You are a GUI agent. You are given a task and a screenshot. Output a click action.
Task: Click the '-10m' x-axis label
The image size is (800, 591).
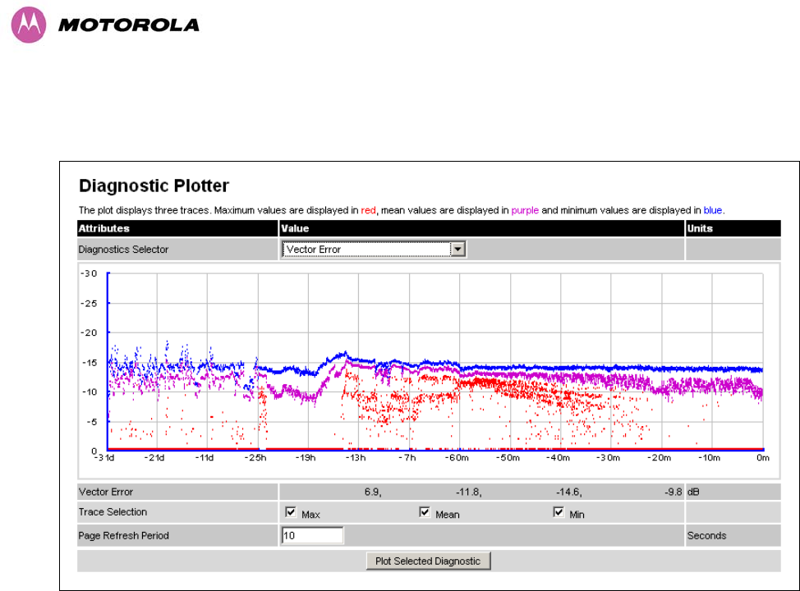tap(709, 458)
